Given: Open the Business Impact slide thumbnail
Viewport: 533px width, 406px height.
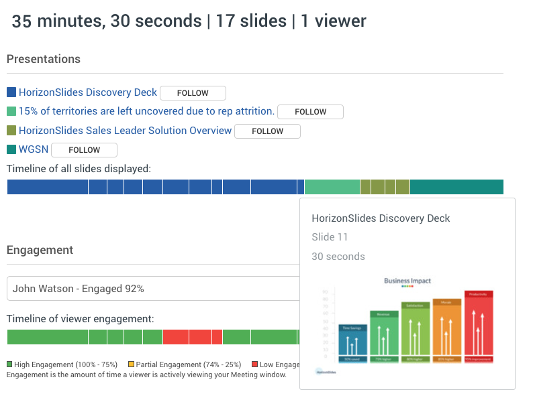Looking at the screenshot, I should [407, 326].
